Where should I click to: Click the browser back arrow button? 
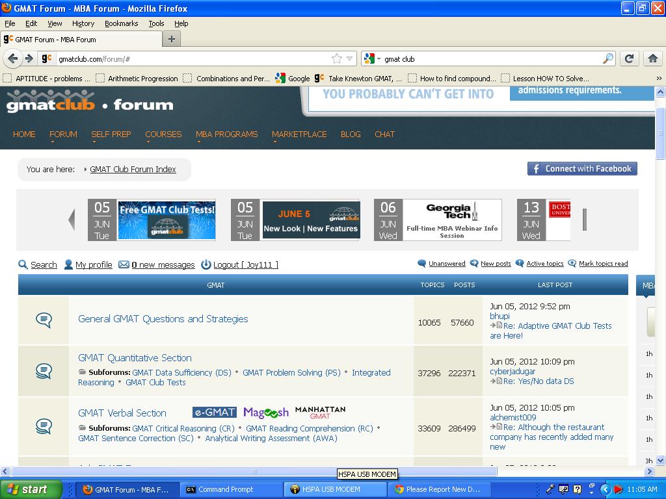(13, 58)
